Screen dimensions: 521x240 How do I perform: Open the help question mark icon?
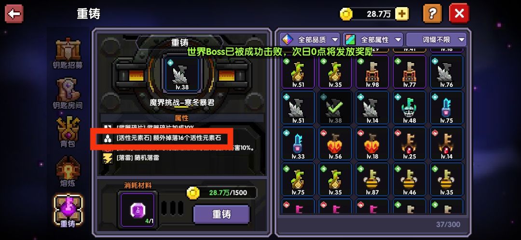[432, 13]
